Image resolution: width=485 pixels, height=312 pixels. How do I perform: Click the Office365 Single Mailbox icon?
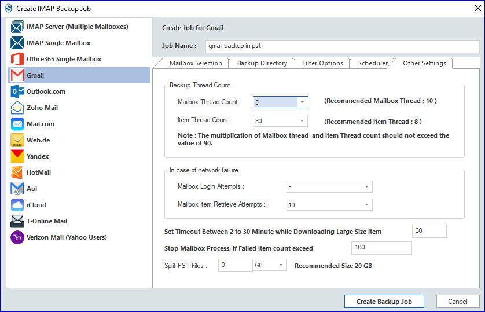point(17,59)
